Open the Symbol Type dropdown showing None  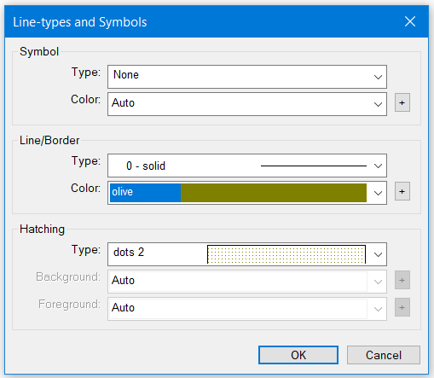coord(247,77)
